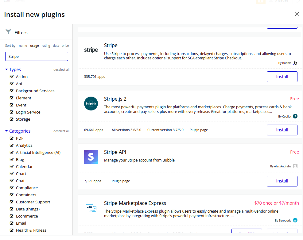This screenshot has width=303, height=240.
Task: Click the By Alex Andreba author label
Action: 281,166
